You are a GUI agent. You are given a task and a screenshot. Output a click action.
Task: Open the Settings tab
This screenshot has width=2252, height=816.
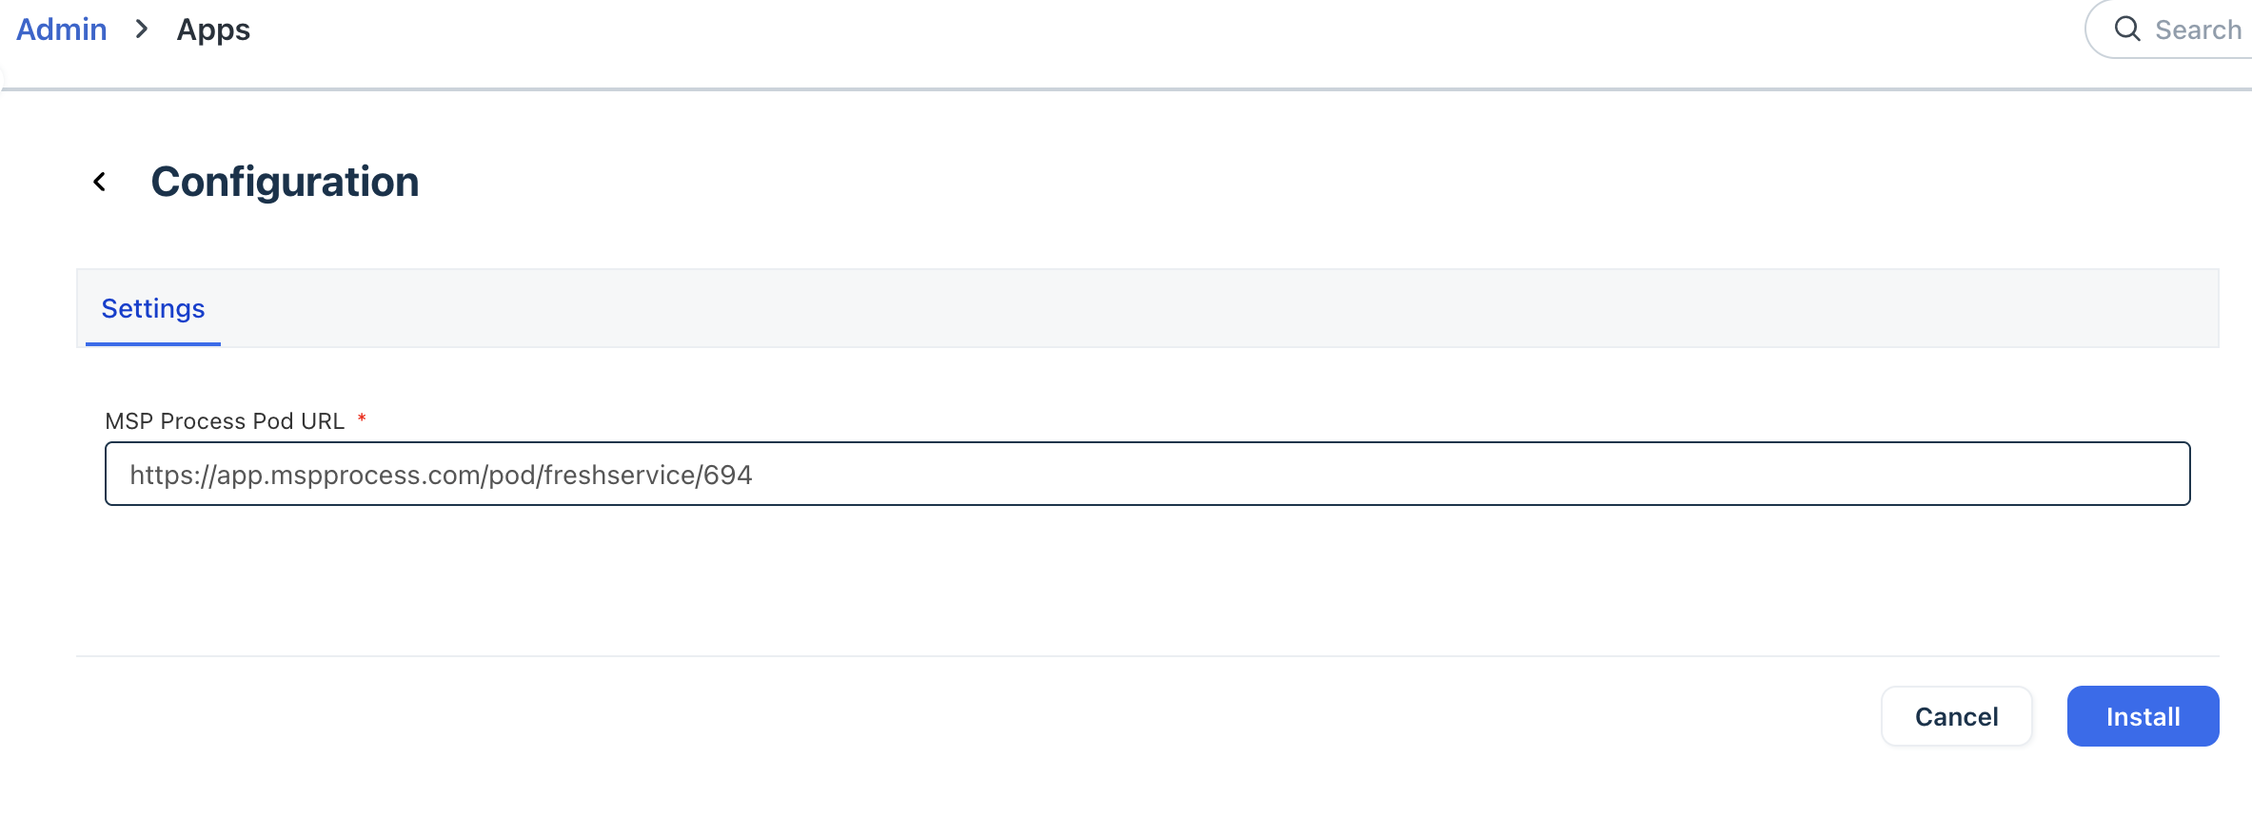[x=153, y=309]
